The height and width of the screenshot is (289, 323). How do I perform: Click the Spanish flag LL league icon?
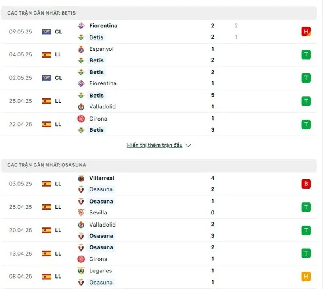click(x=47, y=54)
